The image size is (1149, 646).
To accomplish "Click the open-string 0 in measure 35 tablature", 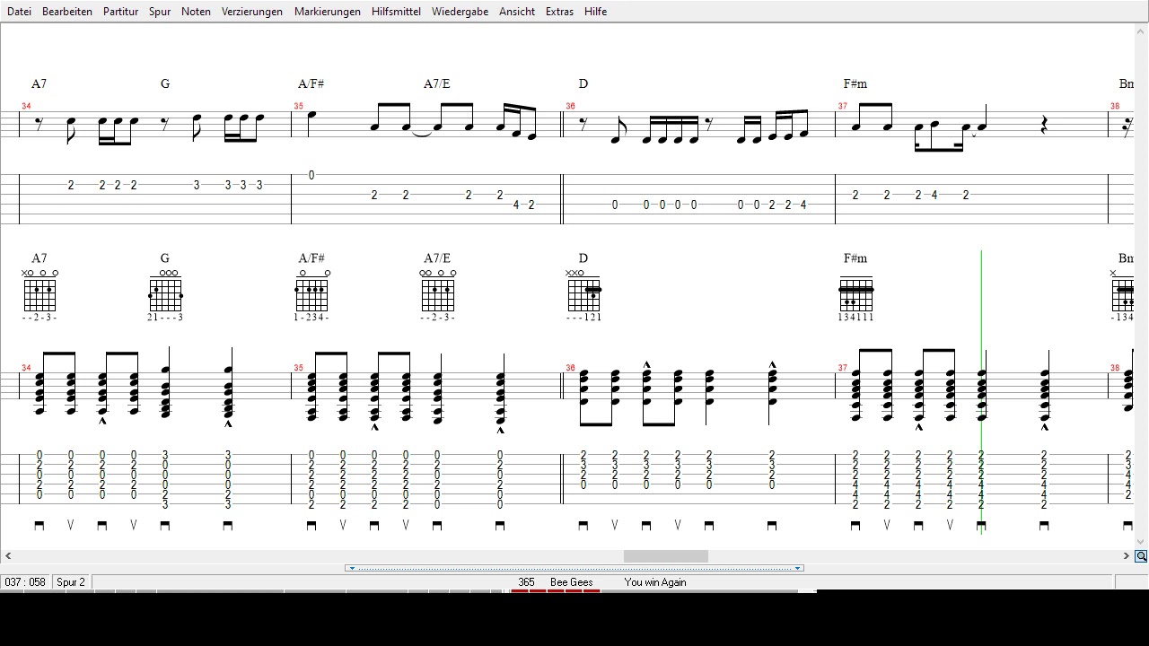I will (x=311, y=175).
